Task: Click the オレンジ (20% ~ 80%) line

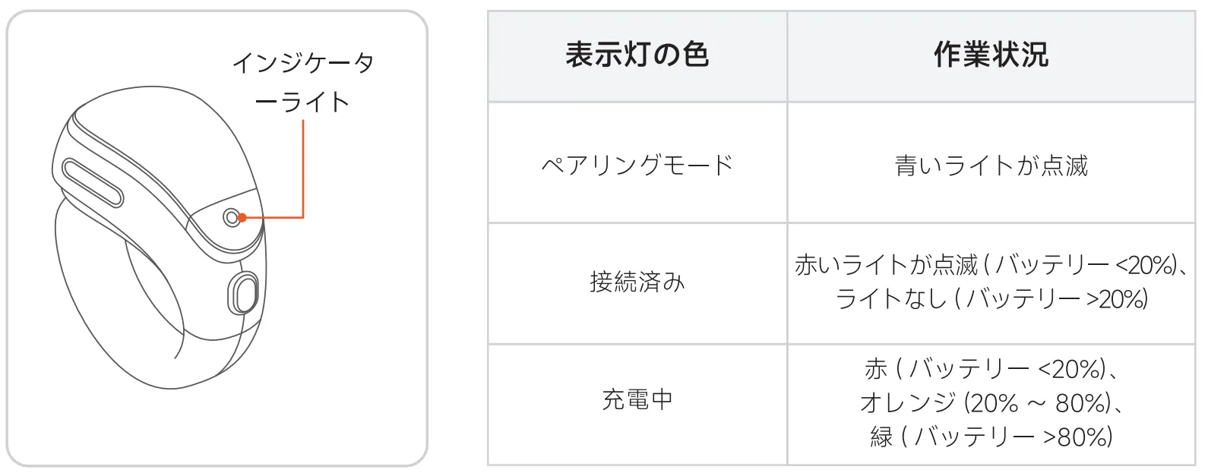Action: point(991,402)
